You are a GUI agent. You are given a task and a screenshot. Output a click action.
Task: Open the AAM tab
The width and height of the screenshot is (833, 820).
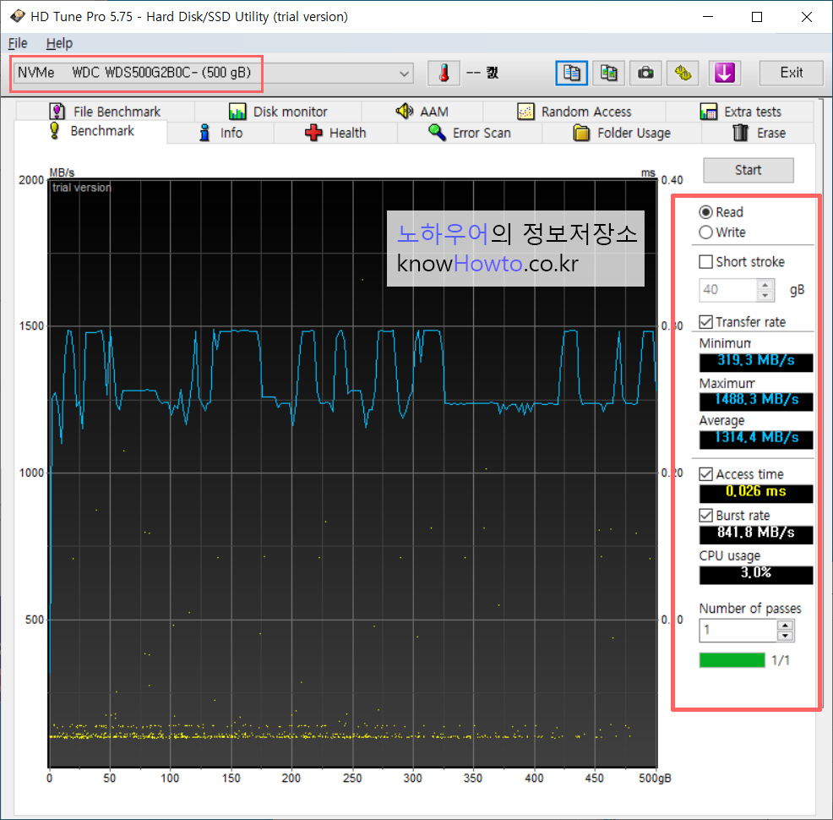coord(422,112)
